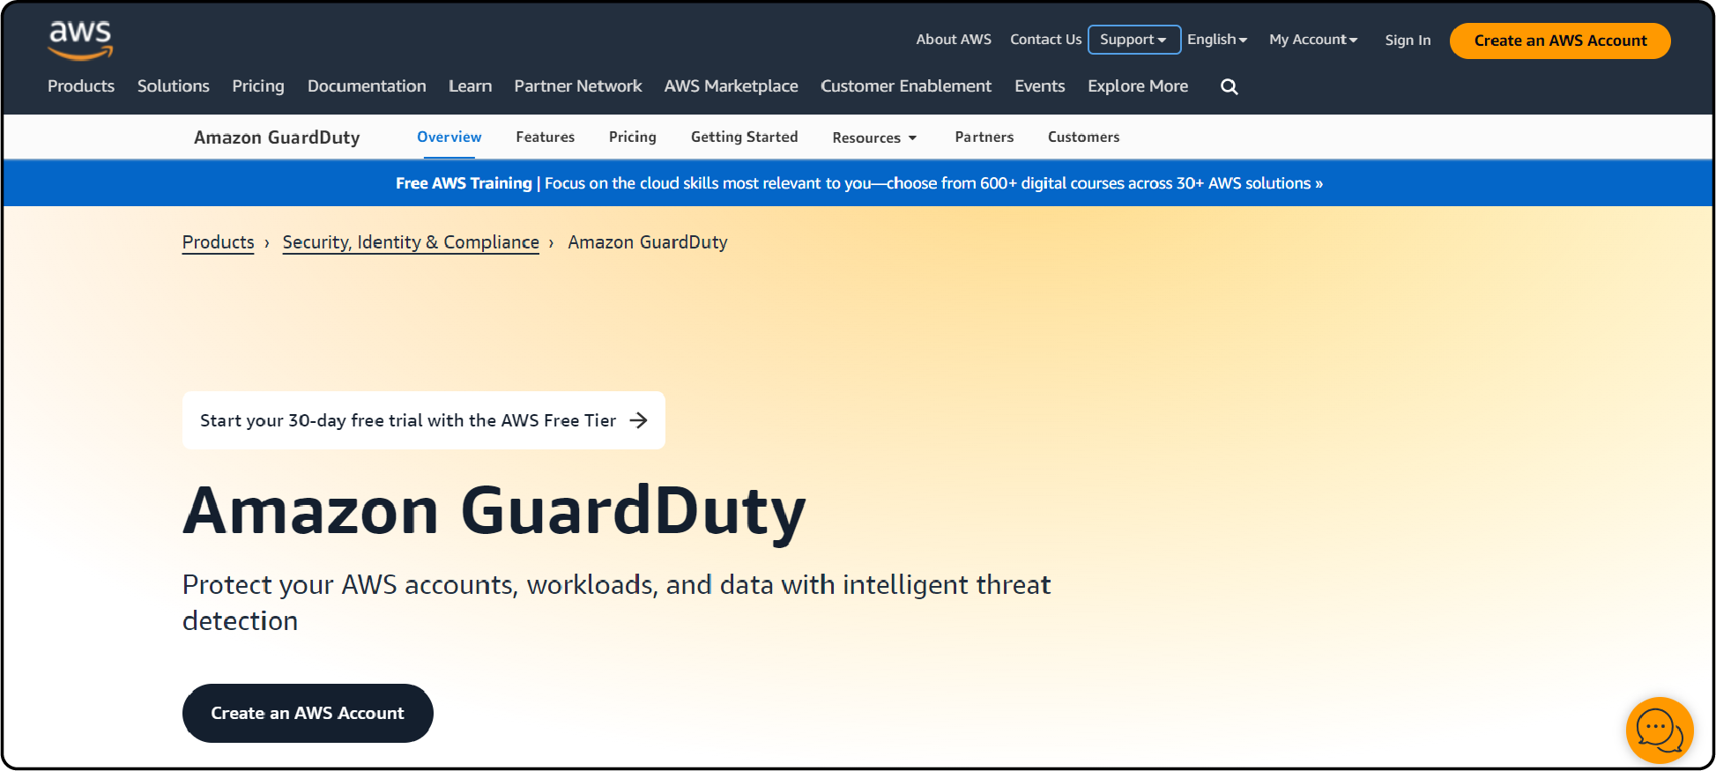The image size is (1716, 771).
Task: Open the English language dropdown
Action: coord(1217,40)
